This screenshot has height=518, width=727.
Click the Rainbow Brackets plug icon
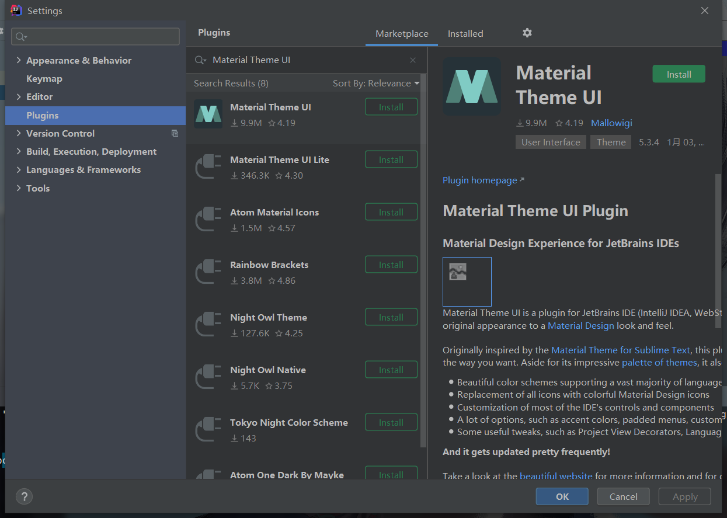tap(208, 272)
